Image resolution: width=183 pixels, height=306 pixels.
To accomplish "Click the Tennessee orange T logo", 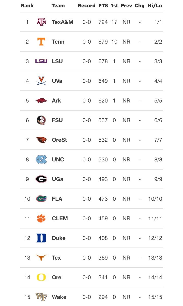I will (41, 42).
